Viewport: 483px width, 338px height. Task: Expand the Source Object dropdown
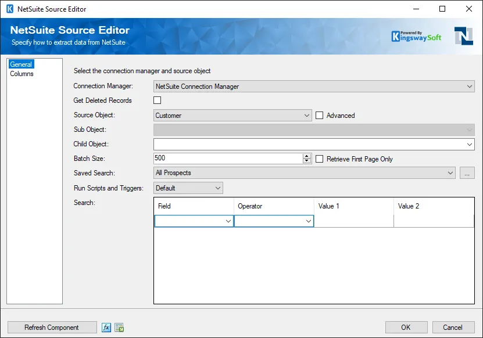307,116
